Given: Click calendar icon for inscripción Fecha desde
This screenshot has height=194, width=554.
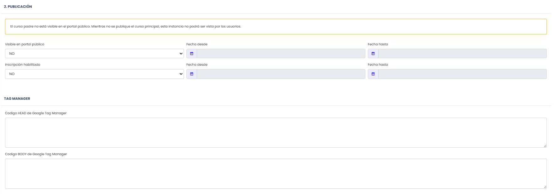Looking at the screenshot, I should tap(192, 74).
